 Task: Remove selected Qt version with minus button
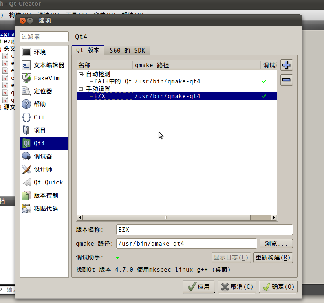coord(287,79)
